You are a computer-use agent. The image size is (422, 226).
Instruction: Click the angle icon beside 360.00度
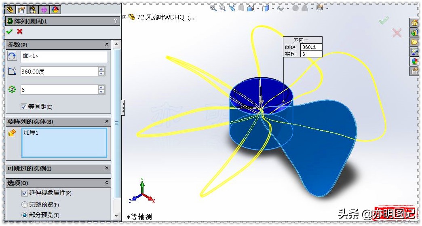coord(12,71)
